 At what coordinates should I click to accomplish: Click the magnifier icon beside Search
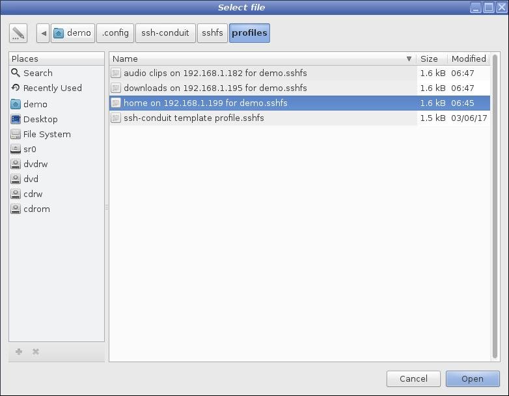click(x=15, y=73)
